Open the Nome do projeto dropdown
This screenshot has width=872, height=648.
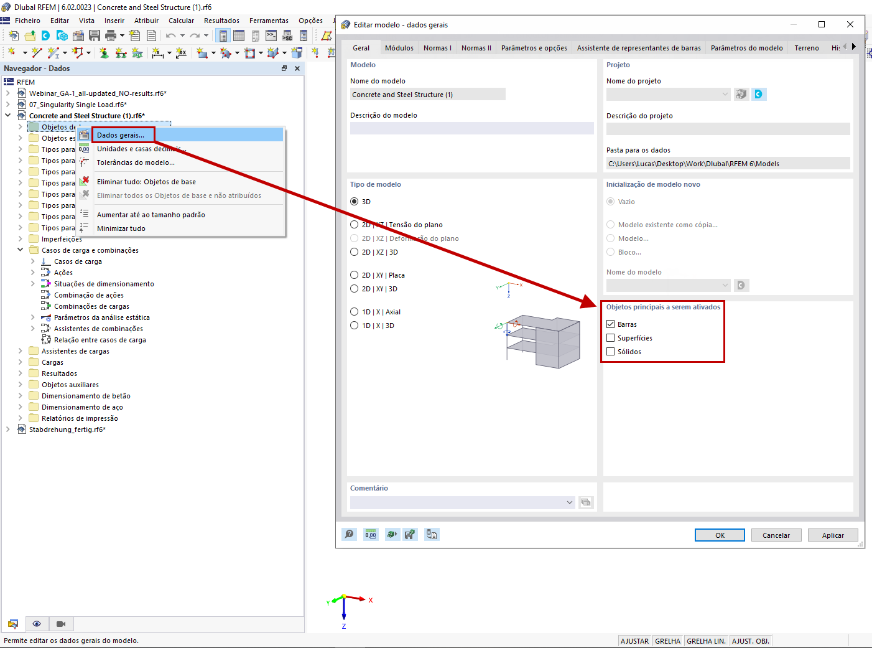(x=725, y=94)
